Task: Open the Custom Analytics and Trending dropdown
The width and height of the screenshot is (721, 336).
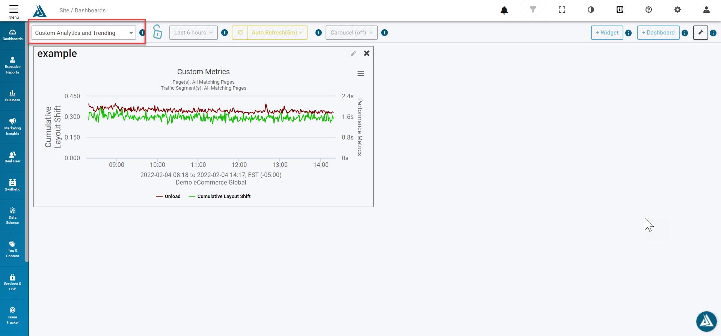Action: [83, 33]
